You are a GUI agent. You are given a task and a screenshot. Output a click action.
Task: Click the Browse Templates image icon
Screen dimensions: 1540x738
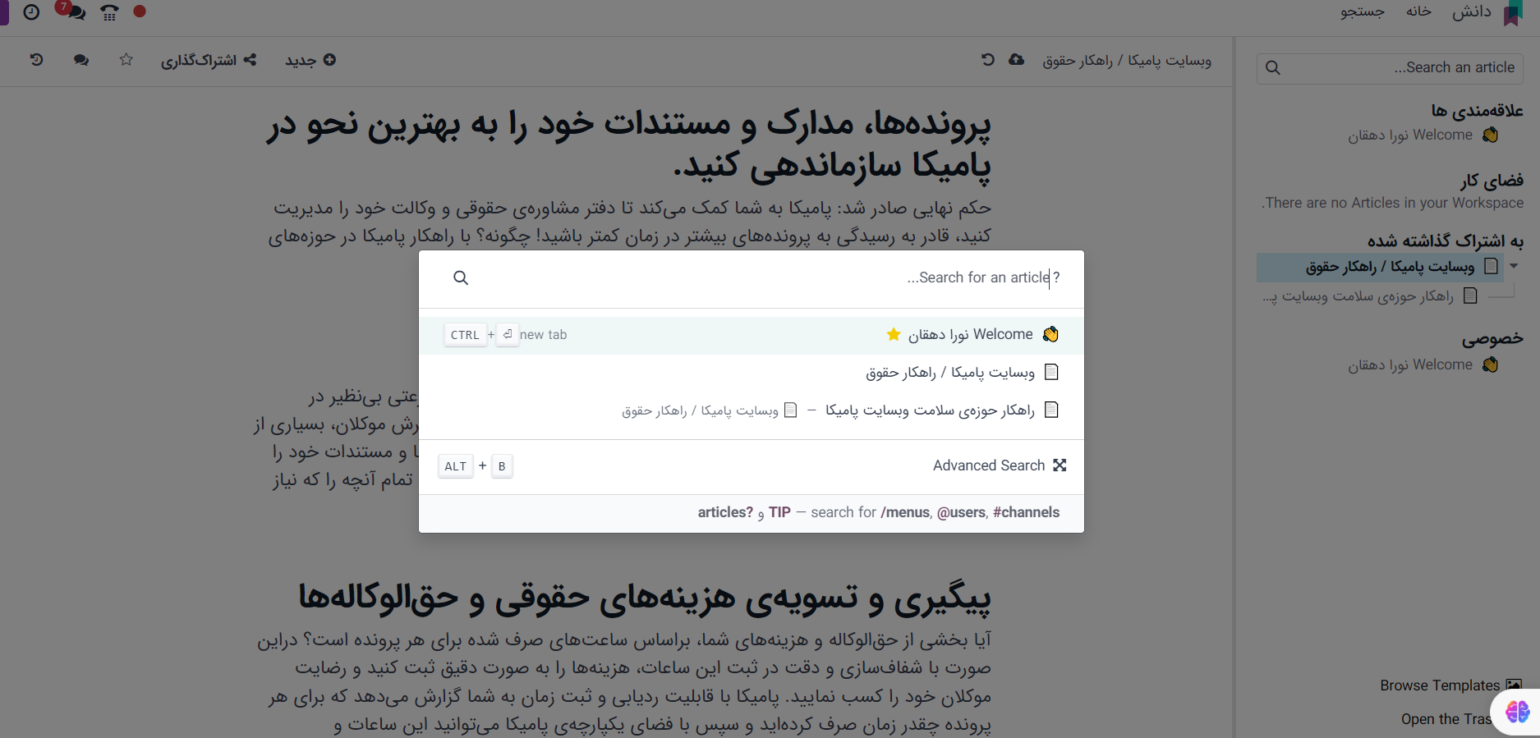pyautogui.click(x=1514, y=685)
